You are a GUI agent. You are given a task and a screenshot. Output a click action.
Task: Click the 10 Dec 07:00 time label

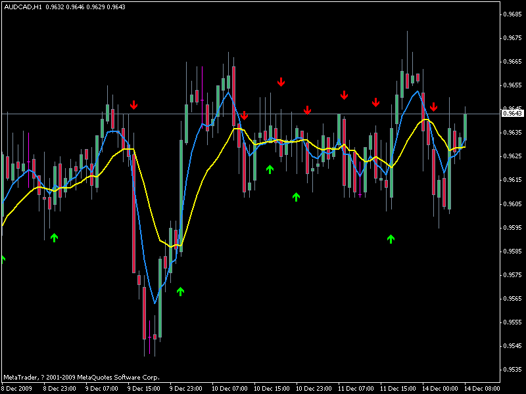tap(229, 389)
